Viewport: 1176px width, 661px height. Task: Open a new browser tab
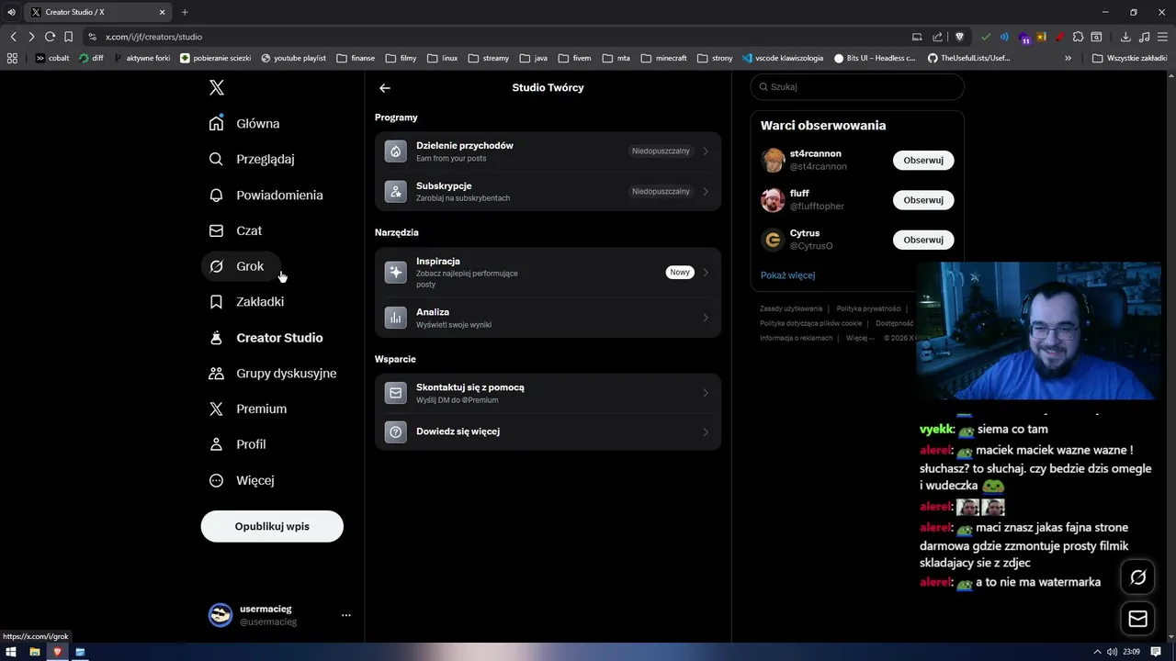pyautogui.click(x=185, y=12)
